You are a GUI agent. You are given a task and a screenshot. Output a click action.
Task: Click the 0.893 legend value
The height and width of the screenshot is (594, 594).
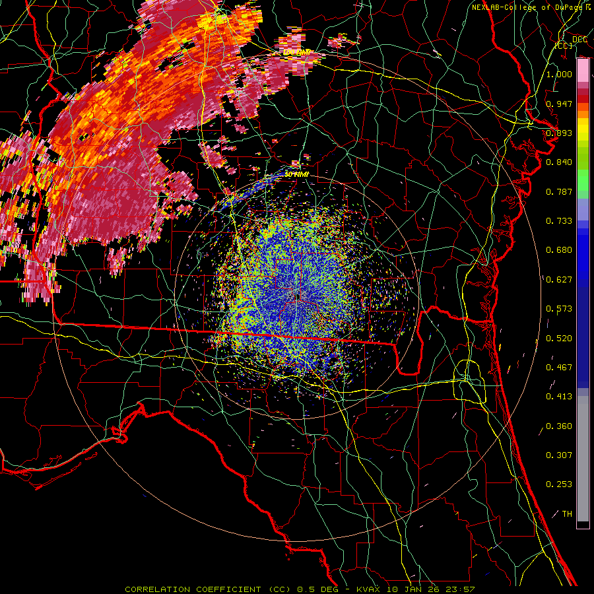(559, 133)
